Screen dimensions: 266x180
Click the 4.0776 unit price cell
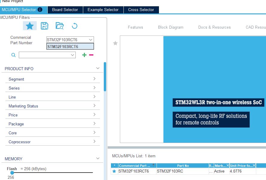tap(243, 171)
